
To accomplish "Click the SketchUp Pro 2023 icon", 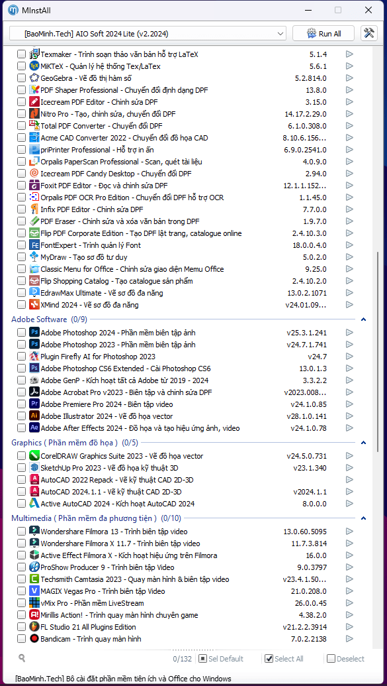I will (34, 468).
